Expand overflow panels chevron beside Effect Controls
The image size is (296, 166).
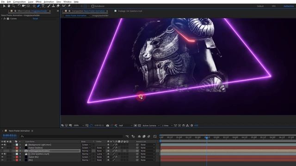(58, 11)
